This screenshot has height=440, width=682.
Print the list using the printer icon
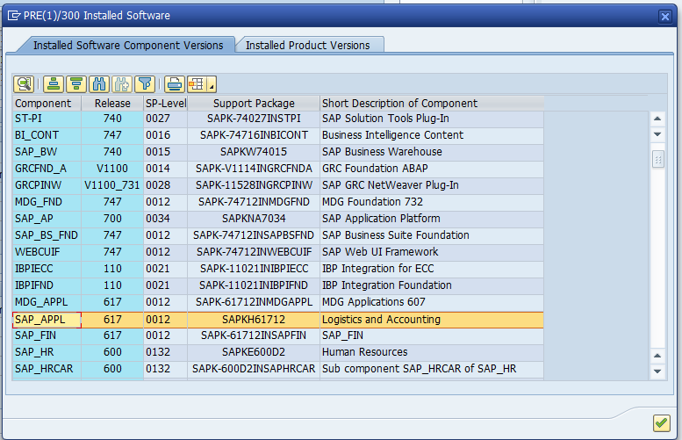coord(174,84)
